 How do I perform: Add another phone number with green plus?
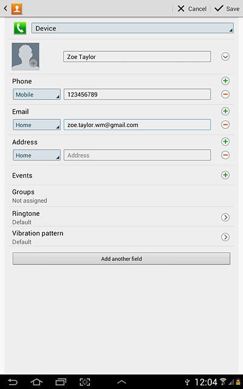click(225, 81)
